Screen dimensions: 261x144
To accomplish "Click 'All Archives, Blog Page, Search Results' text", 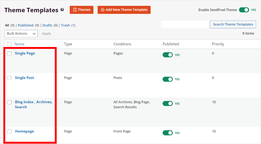I will tap(132, 104).
